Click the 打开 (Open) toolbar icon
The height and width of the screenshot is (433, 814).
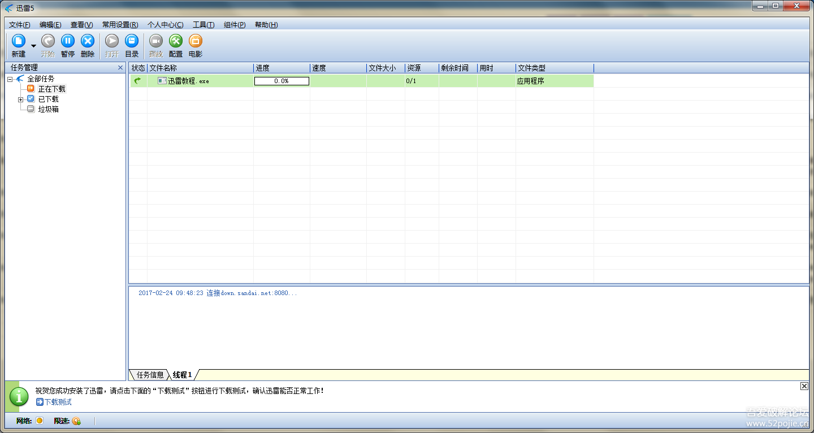(112, 41)
